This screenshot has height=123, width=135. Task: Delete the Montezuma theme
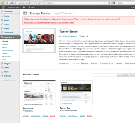tap(52, 116)
